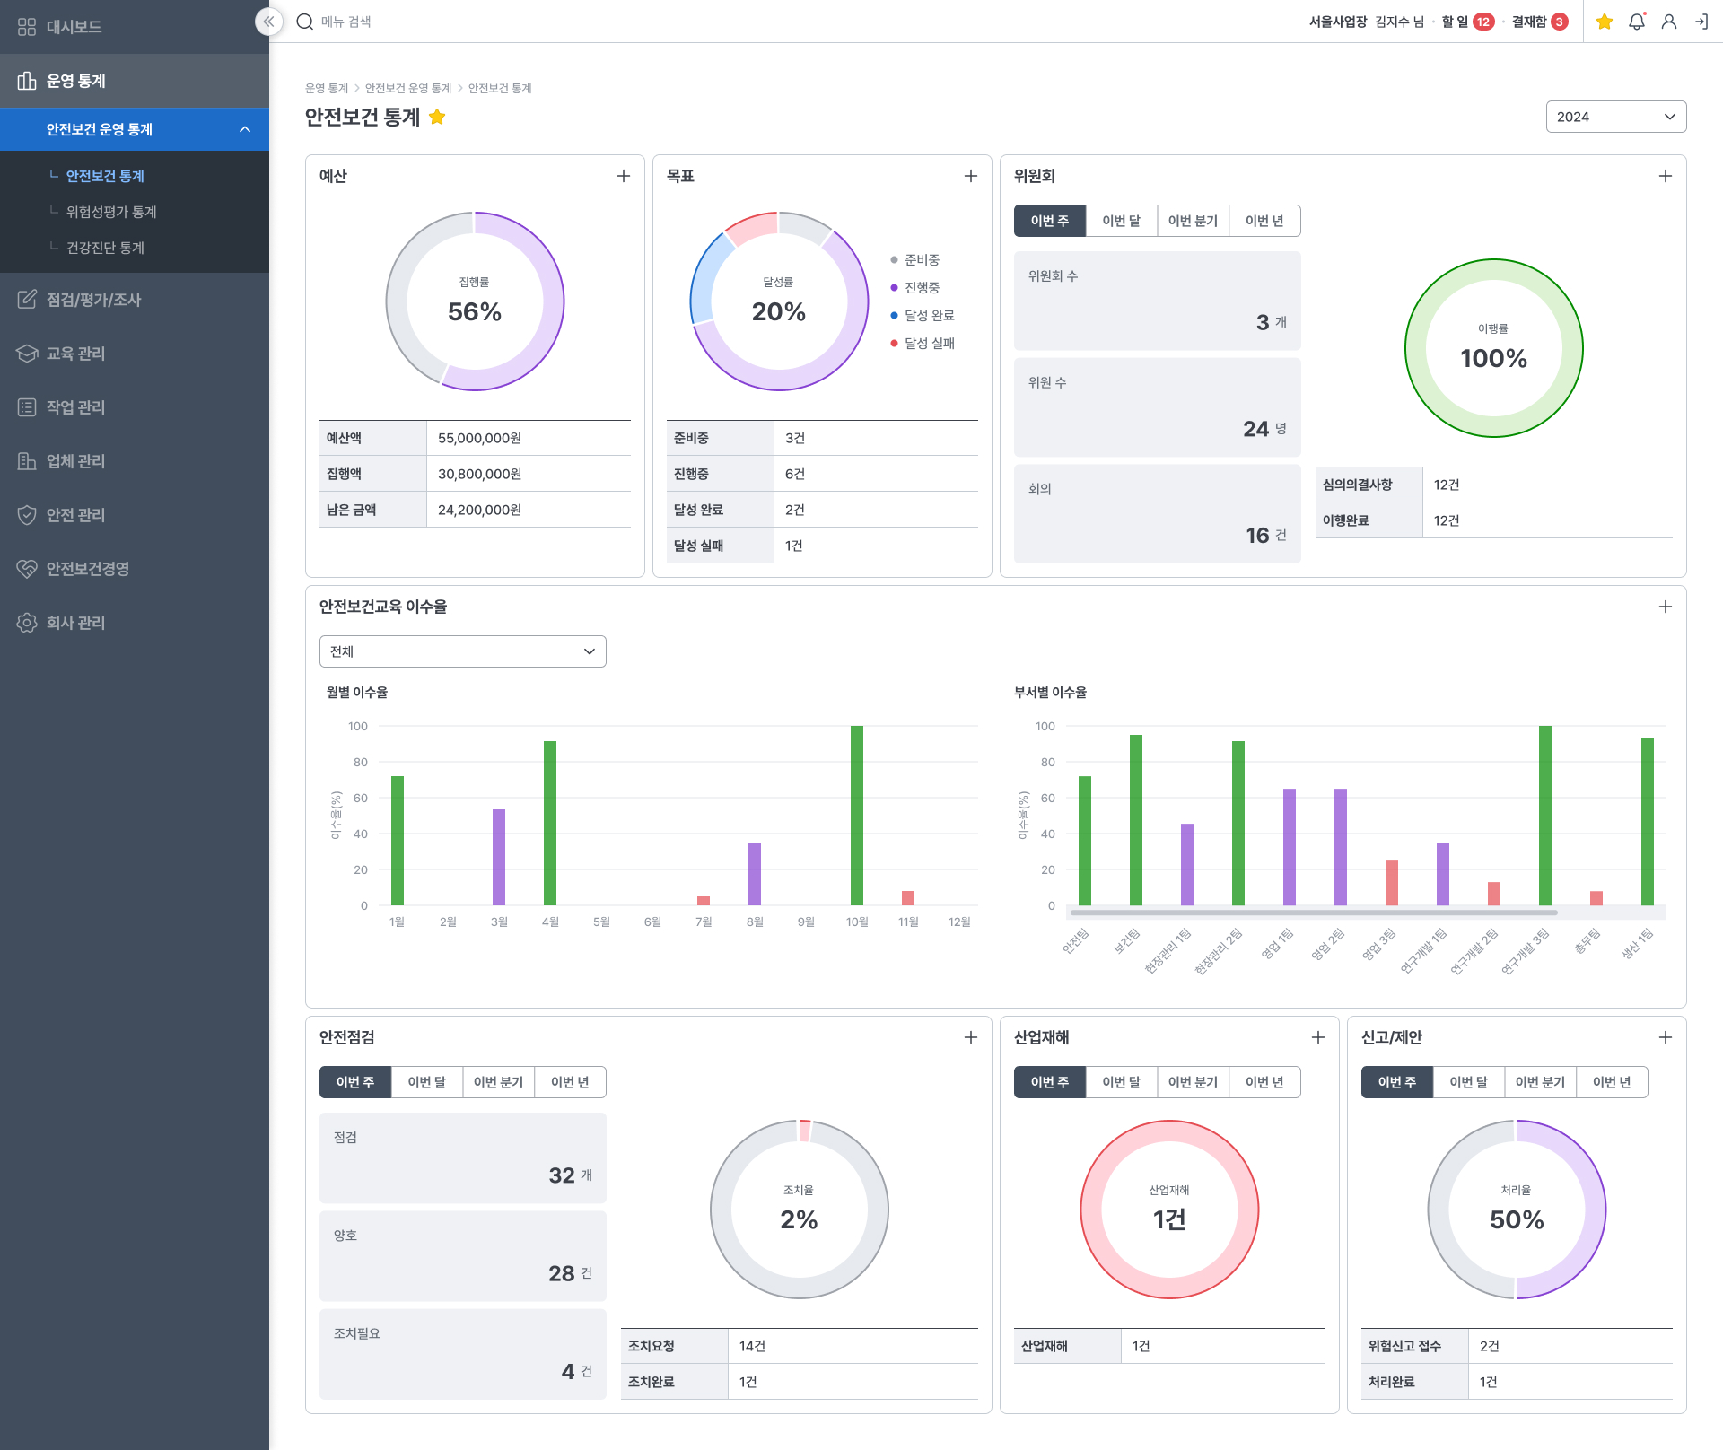The height and width of the screenshot is (1450, 1723).
Task: Open 위험성평가 통계 menu item
Action: [111, 212]
